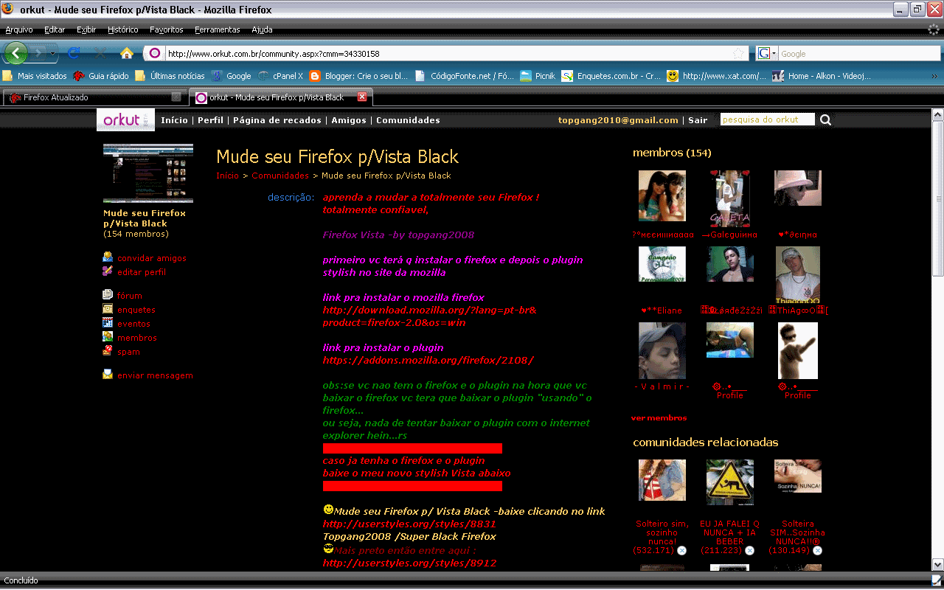Open Perfil in the orkut navigation
944x590 pixels.
click(210, 120)
